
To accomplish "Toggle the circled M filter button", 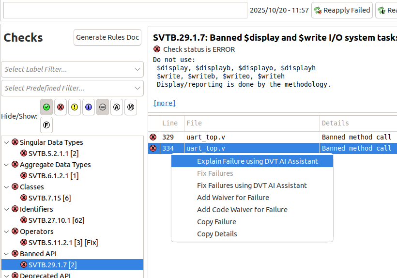I will click(131, 107).
